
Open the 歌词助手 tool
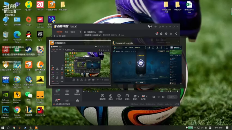(77, 92)
